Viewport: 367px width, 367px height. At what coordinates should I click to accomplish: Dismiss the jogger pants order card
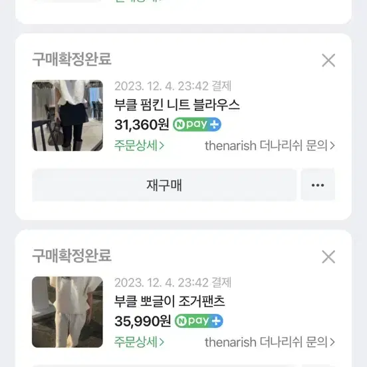[328, 257]
